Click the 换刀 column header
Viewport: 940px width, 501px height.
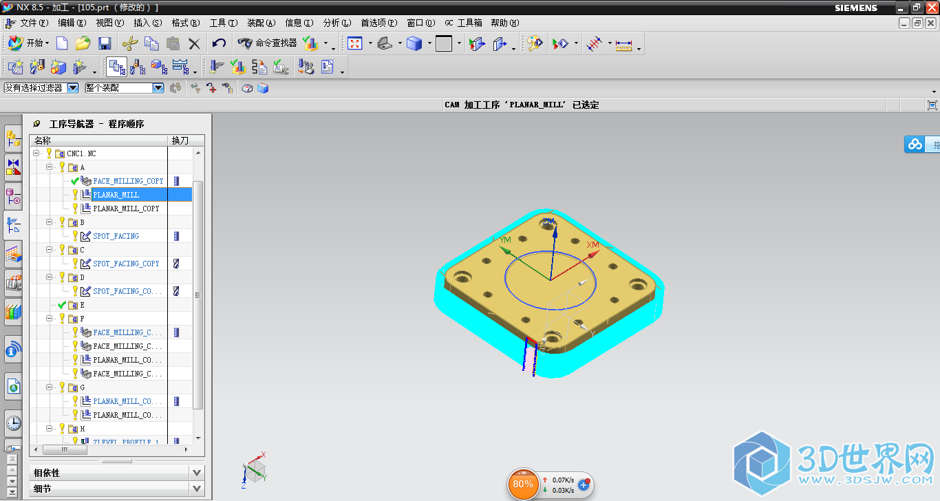click(x=180, y=140)
